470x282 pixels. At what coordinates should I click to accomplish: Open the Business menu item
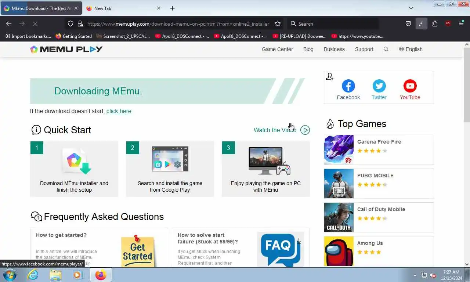[x=334, y=49]
